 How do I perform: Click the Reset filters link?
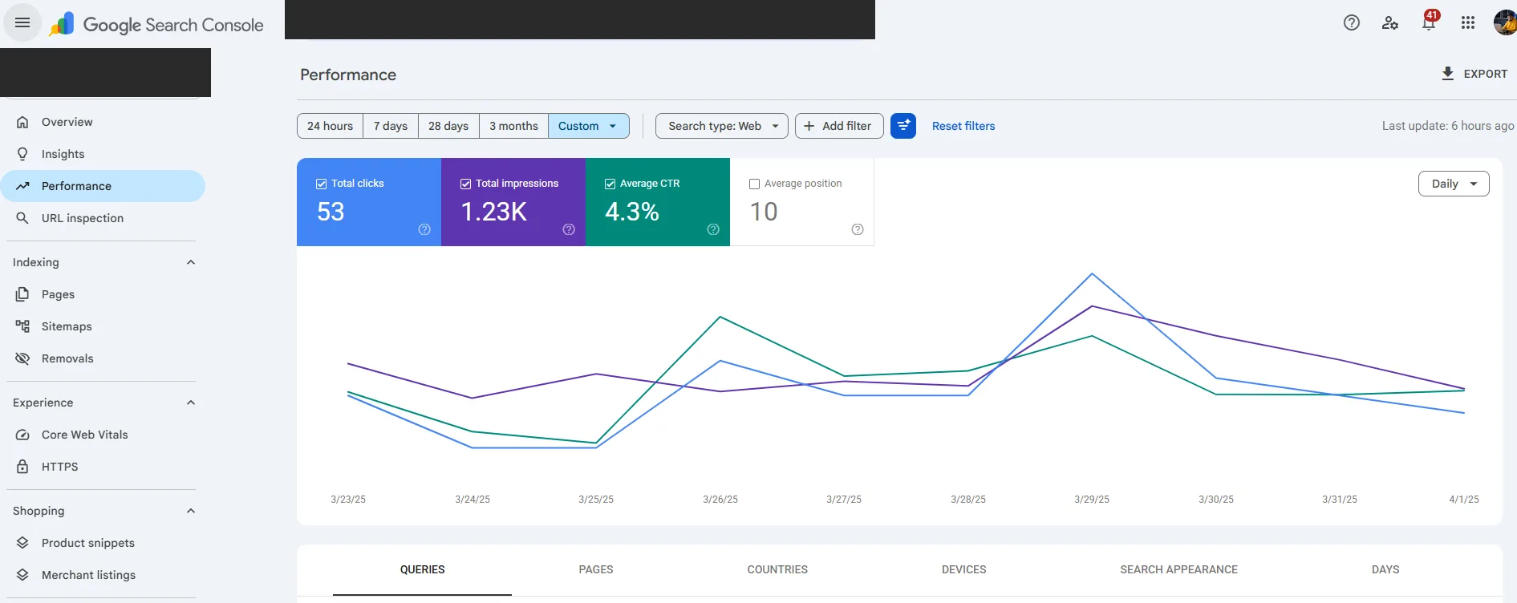tap(963, 126)
